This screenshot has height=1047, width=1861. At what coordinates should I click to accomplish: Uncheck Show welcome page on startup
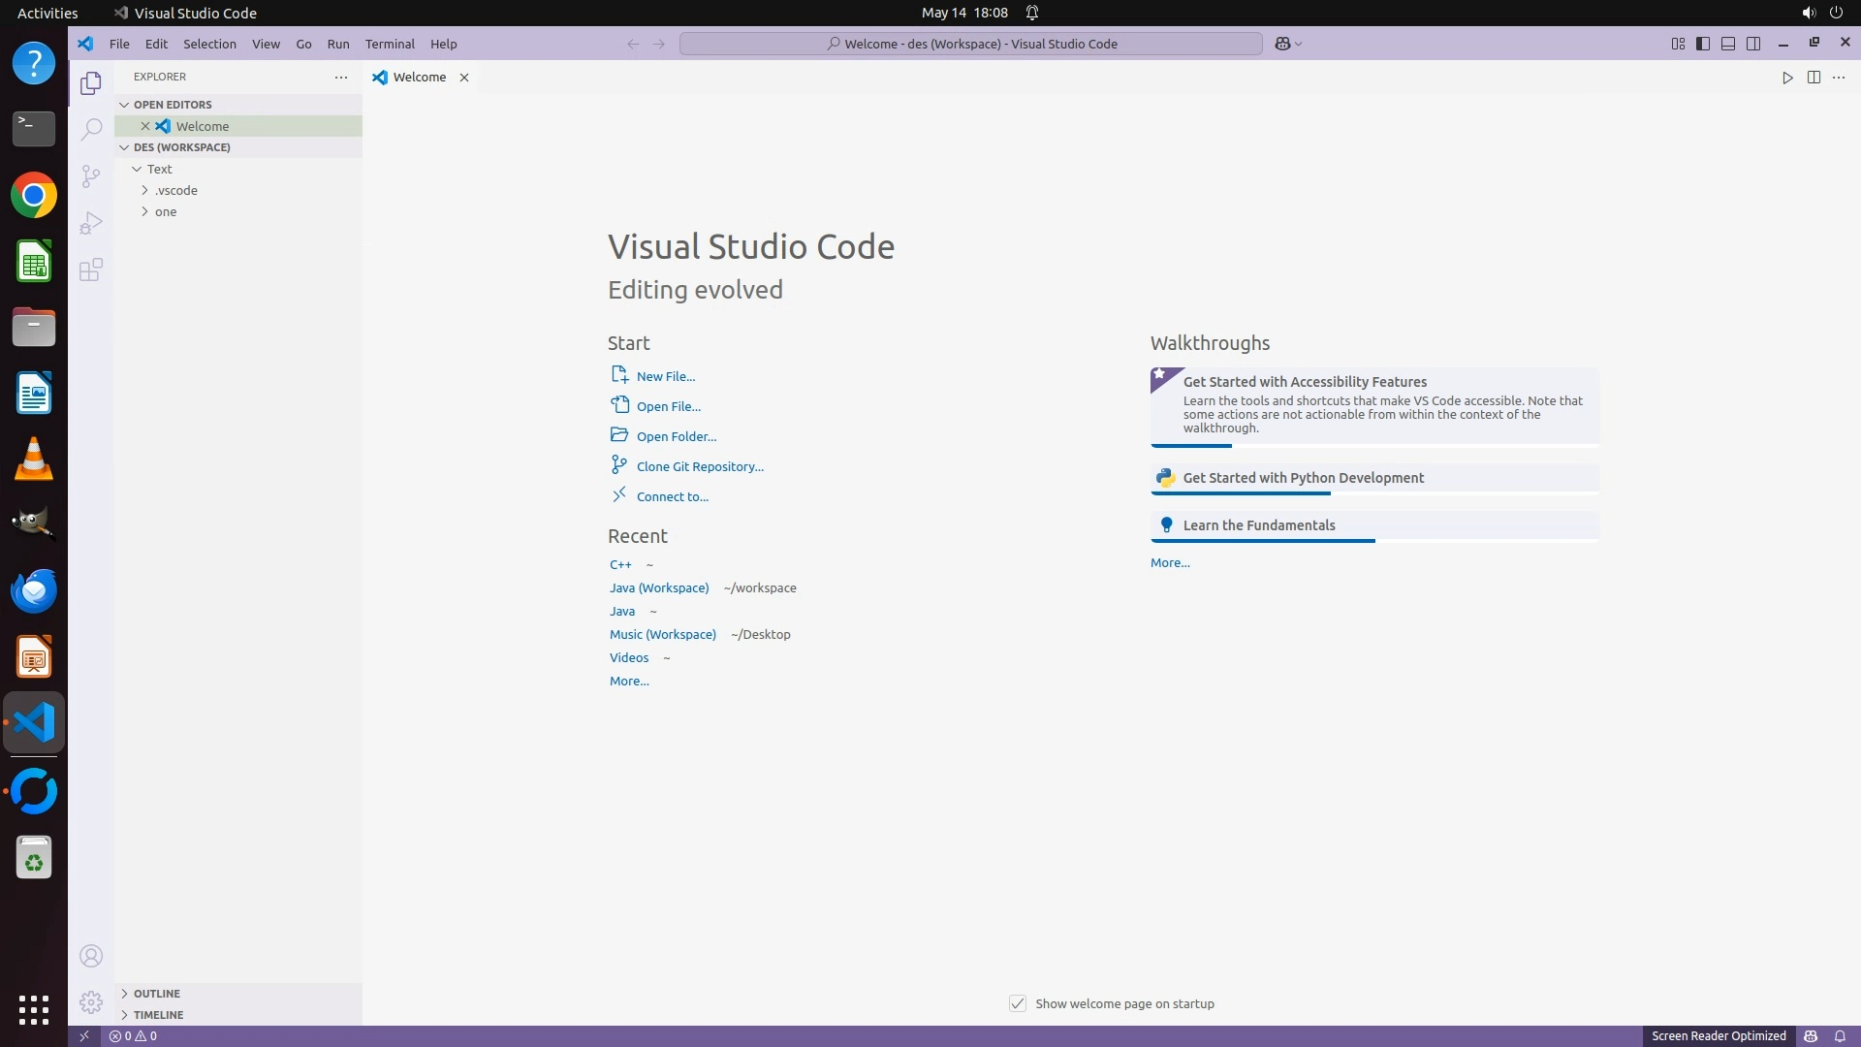pyautogui.click(x=1018, y=1003)
